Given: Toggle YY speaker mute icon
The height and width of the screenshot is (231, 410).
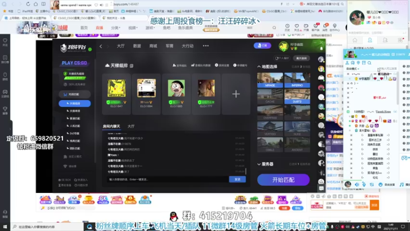Looking at the screenshot, I should coord(357,184).
